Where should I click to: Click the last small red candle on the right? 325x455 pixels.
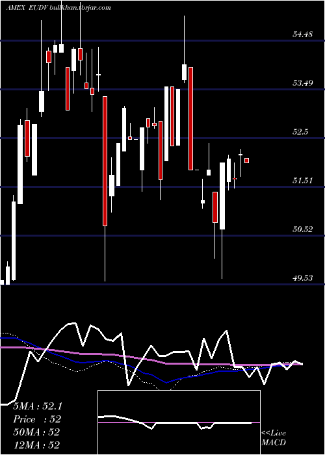pyautogui.click(x=246, y=161)
